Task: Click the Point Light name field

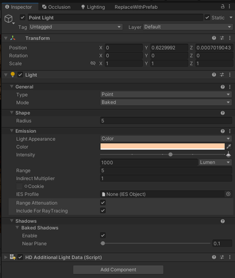Action: pyautogui.click(x=115, y=18)
